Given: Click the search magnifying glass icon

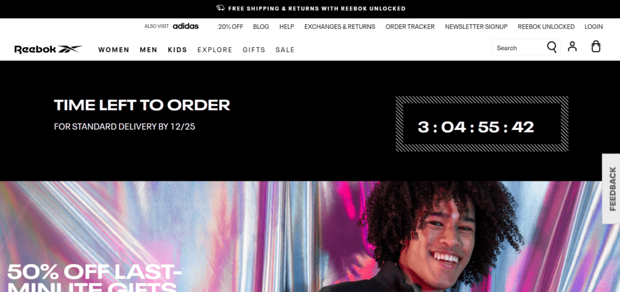Looking at the screenshot, I should (x=552, y=47).
